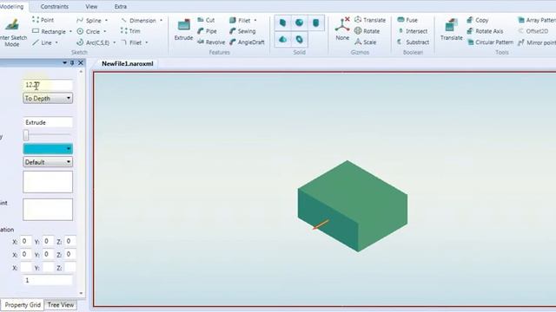Click the Extrude name field

48,122
